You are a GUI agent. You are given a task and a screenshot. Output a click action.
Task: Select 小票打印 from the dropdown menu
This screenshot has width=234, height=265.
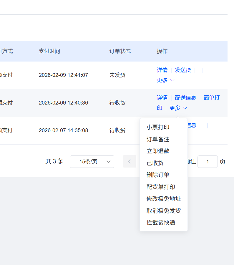pos(158,127)
